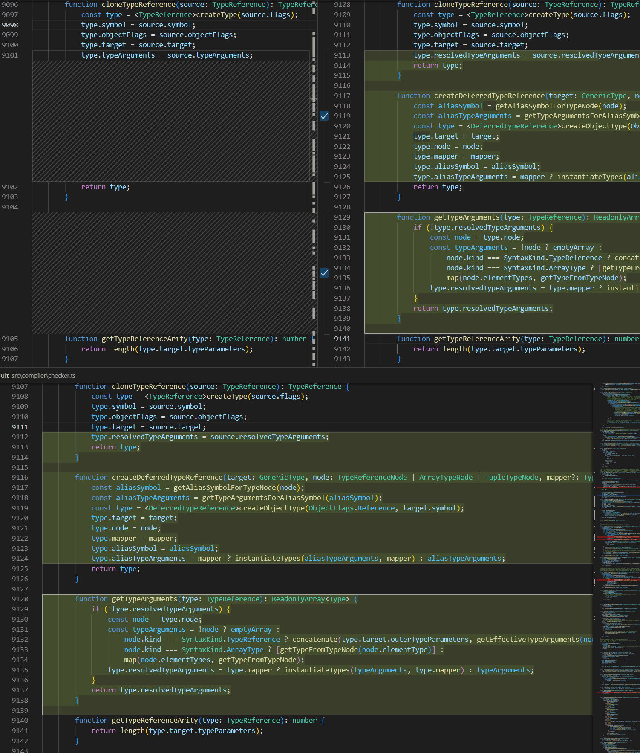Viewport: 640px width, 753px height.
Task: Click the src\compiler\checker.ts result file label
Action: pyautogui.click(x=43, y=376)
